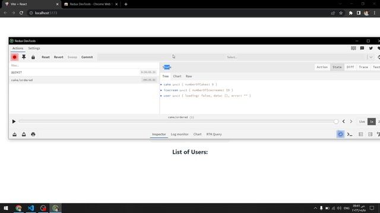Switch to the Trace inspector tab
The image size is (380, 213).
pyautogui.click(x=363, y=67)
